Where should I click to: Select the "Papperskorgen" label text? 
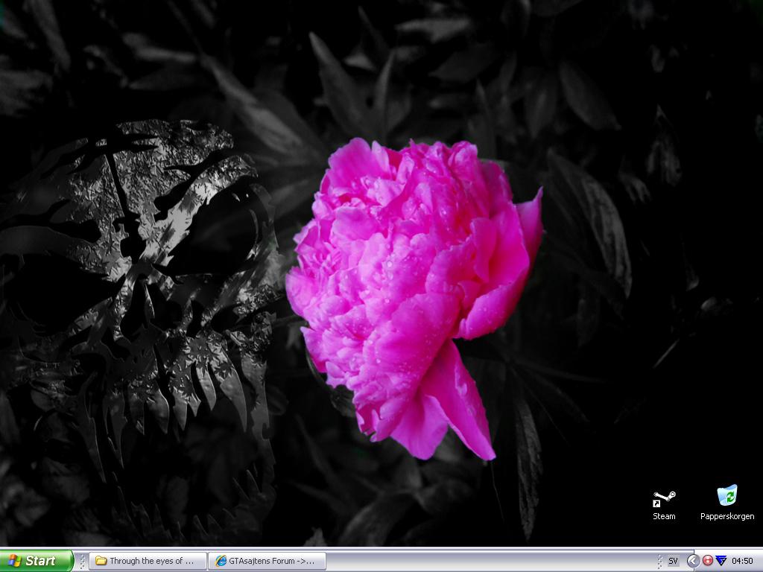tap(726, 516)
